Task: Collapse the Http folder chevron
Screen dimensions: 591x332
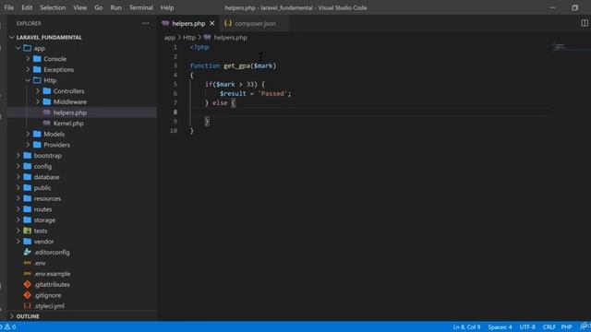Action: click(28, 80)
